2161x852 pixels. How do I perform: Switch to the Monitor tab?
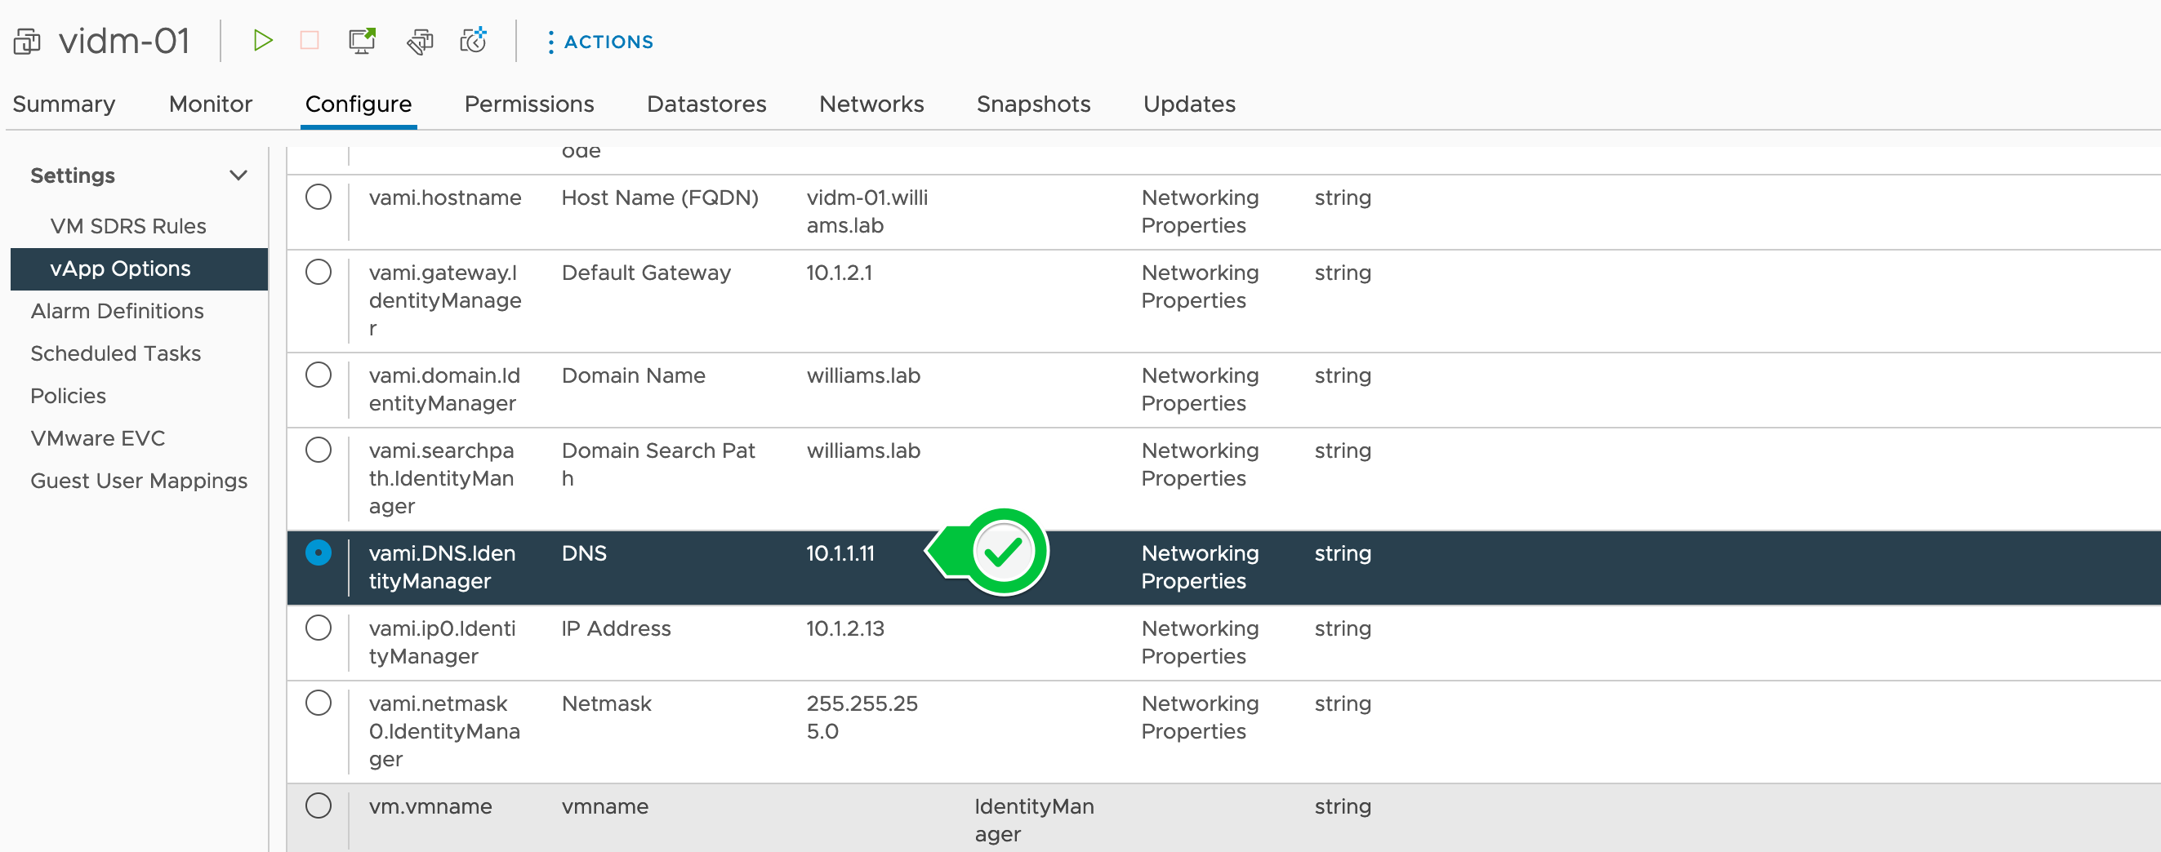(211, 104)
